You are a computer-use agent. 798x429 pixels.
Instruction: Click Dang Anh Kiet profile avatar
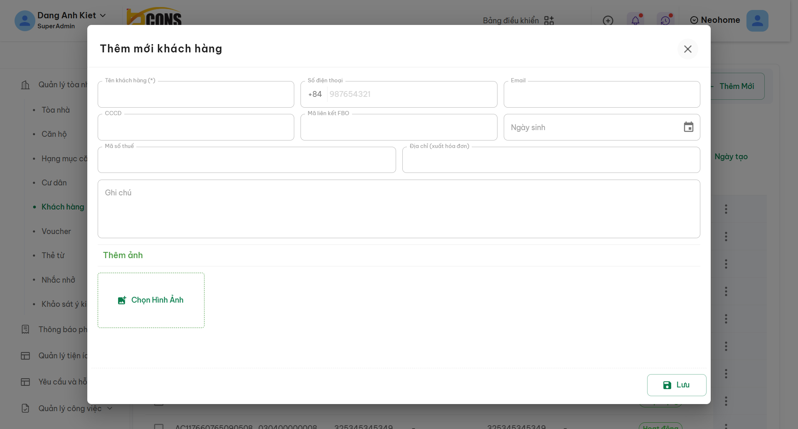(x=25, y=21)
